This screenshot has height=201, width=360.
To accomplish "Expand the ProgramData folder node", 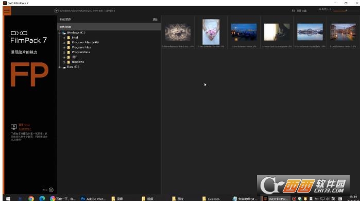I will 64,52.
